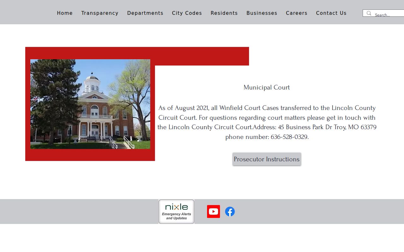Open the YouTube channel icon
This screenshot has height=252, width=404.
pyautogui.click(x=213, y=211)
